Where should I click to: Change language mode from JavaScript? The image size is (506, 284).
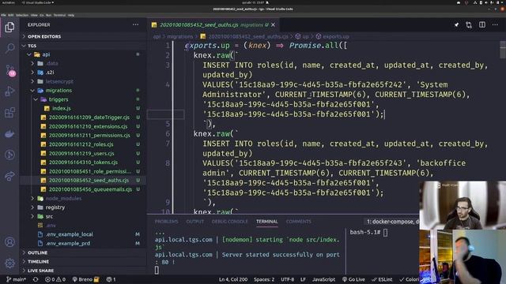(x=323, y=279)
